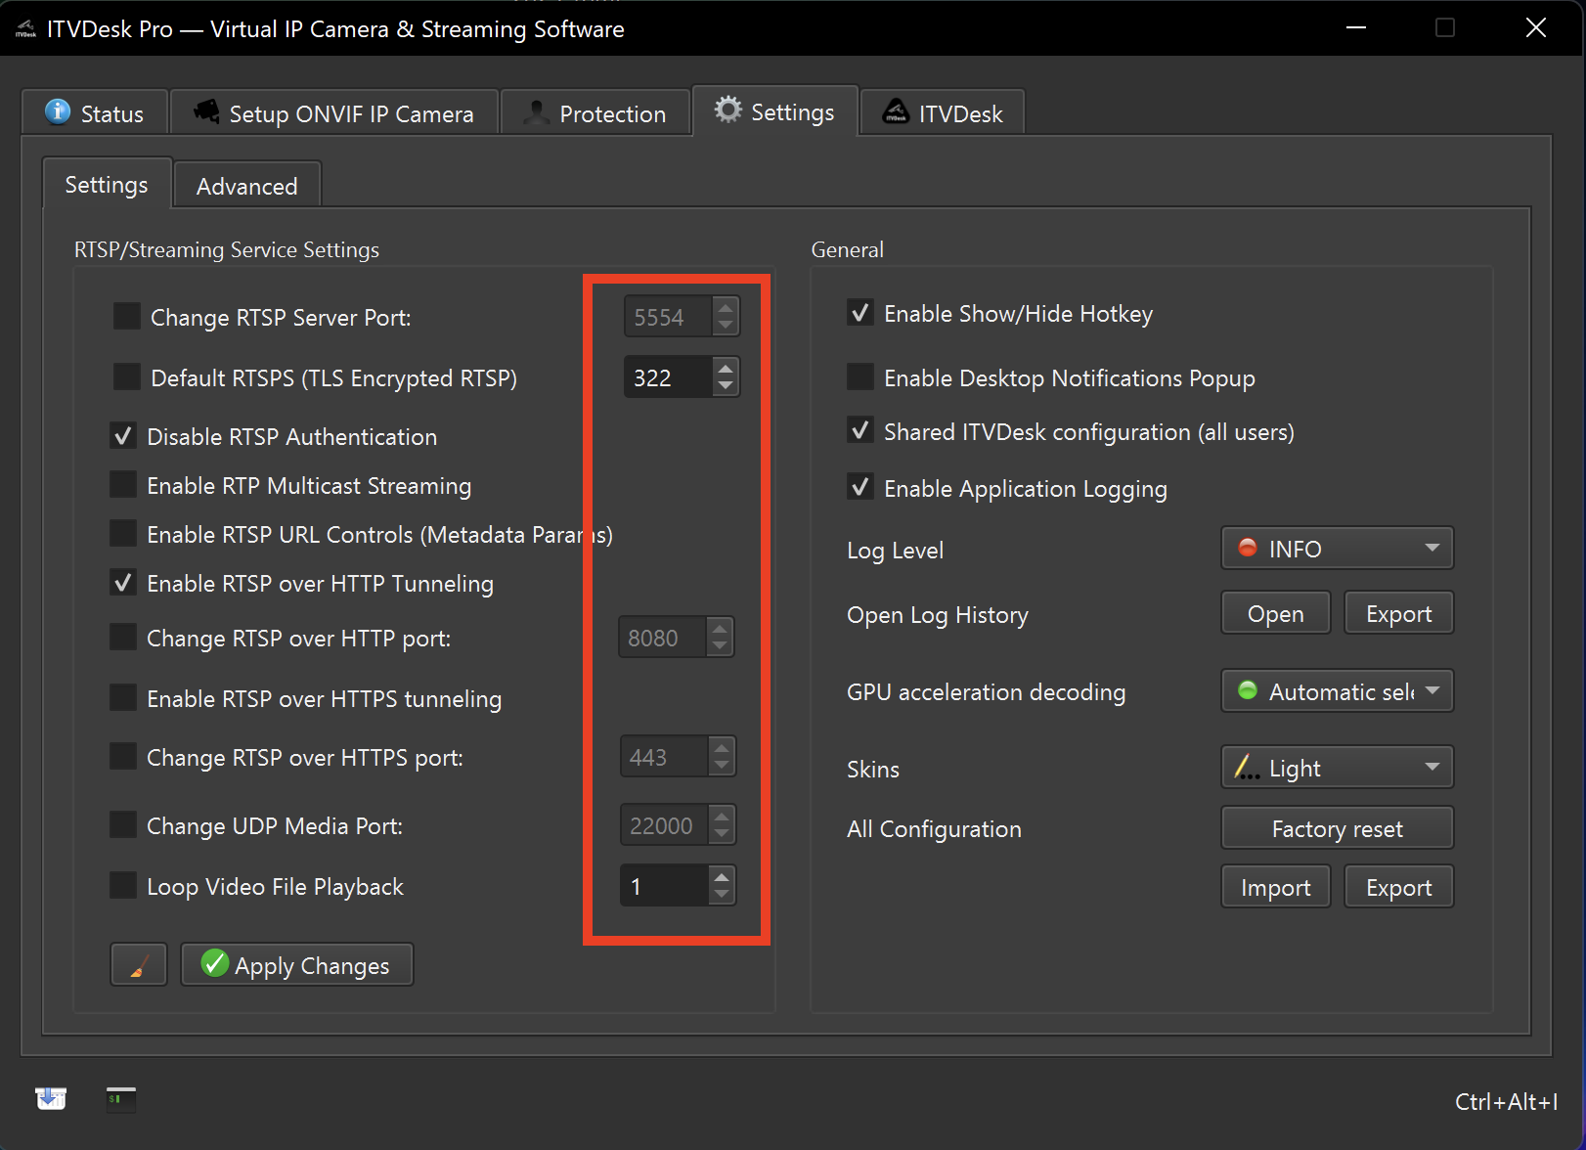Open the Log Level dropdown
1586x1150 pixels.
(x=1337, y=549)
